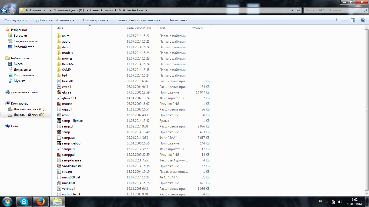
Task: Change the view mode icon
Action: [338, 20]
